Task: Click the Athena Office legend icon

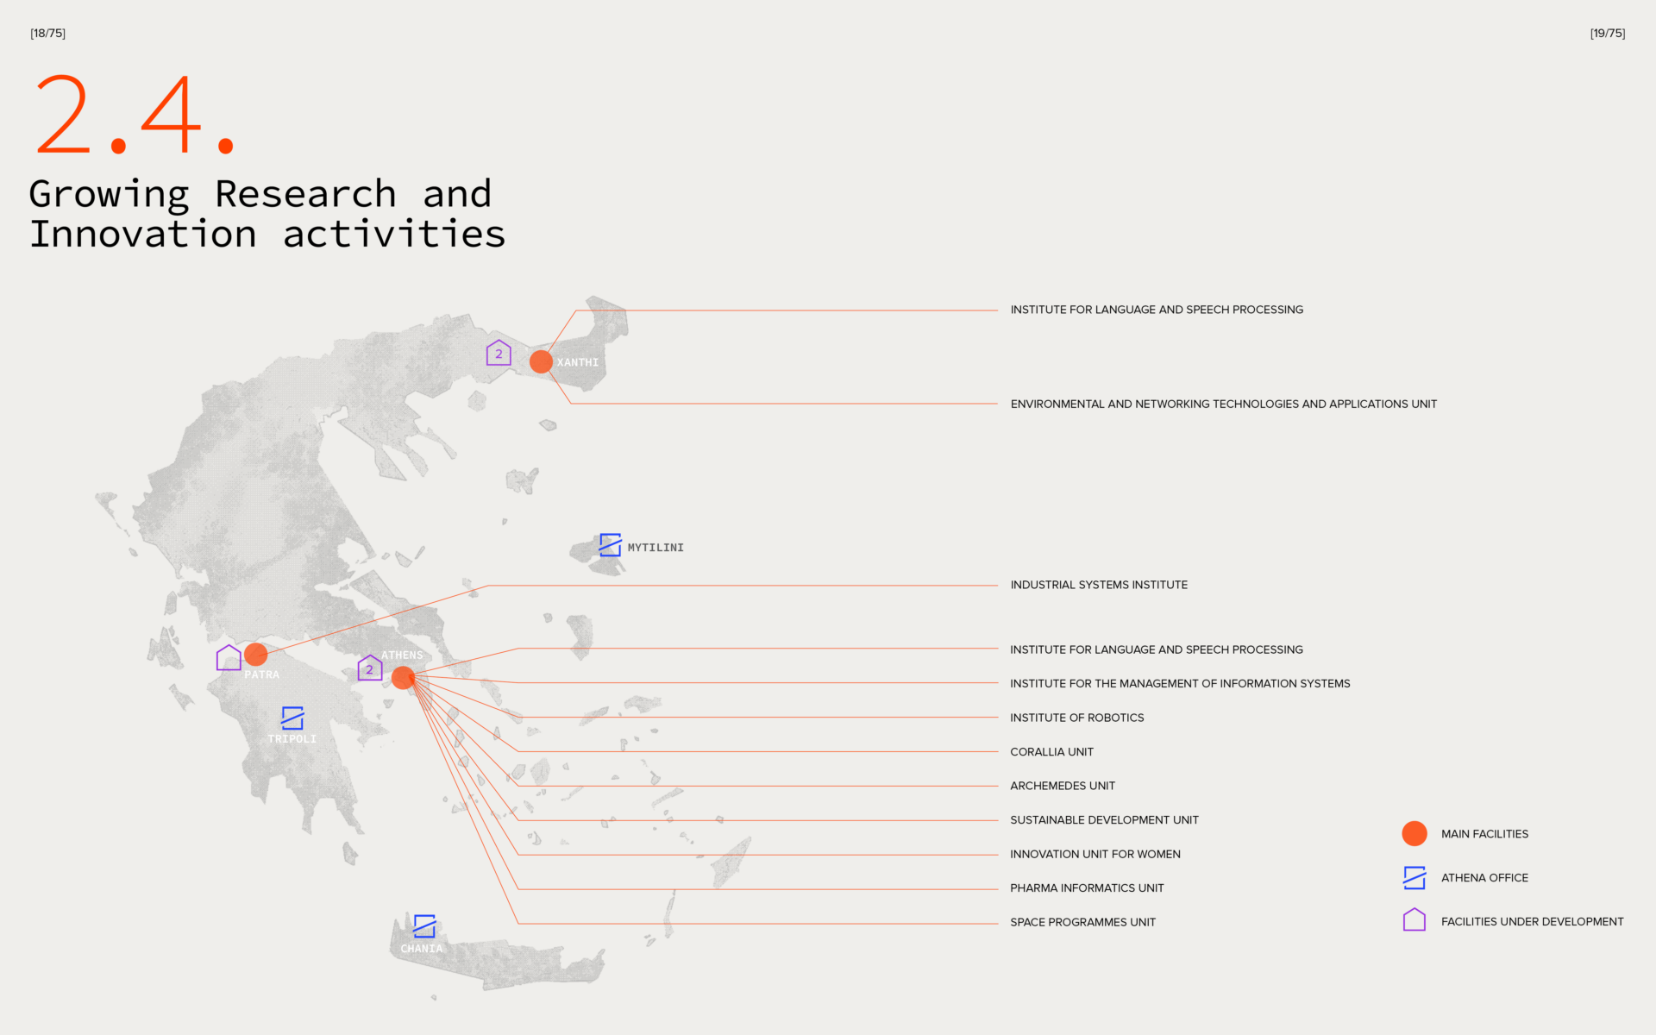Action: 1414,878
